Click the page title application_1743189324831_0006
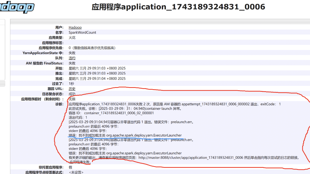The image size is (310, 174). [x=179, y=7]
